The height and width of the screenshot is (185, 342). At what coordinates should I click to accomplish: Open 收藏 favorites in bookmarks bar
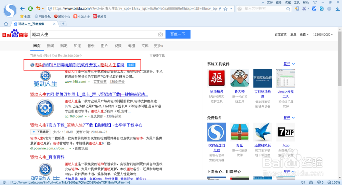[25, 16]
